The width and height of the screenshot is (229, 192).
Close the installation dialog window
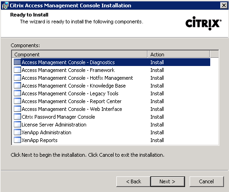224,5
